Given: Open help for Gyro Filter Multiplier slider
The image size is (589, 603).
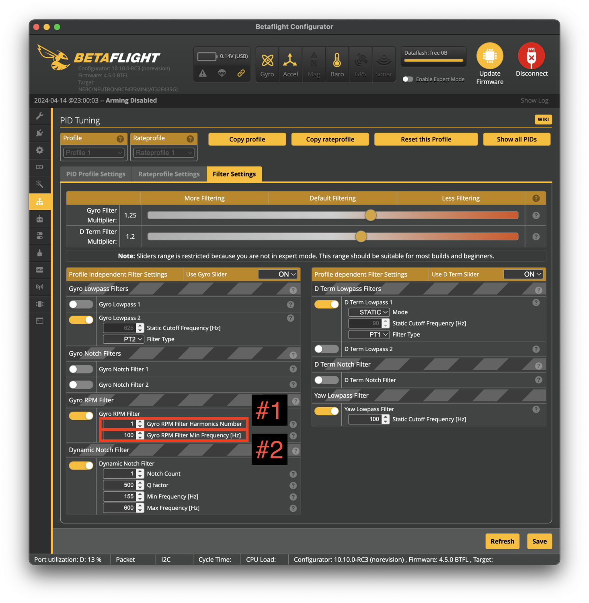Looking at the screenshot, I should 536,215.
